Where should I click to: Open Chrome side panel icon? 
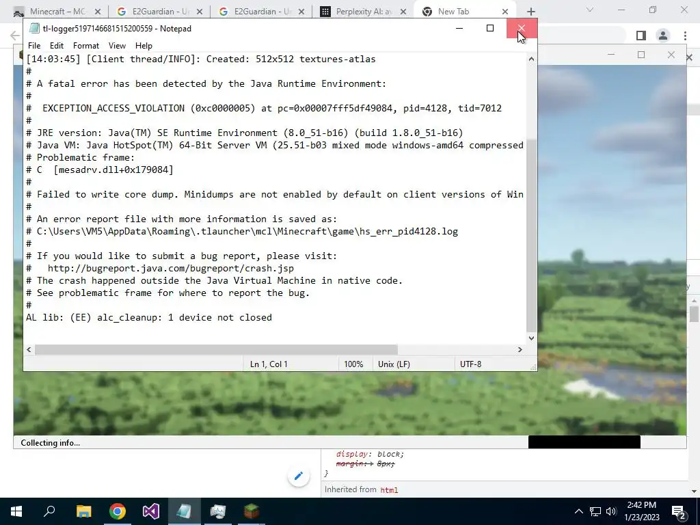[x=641, y=36]
